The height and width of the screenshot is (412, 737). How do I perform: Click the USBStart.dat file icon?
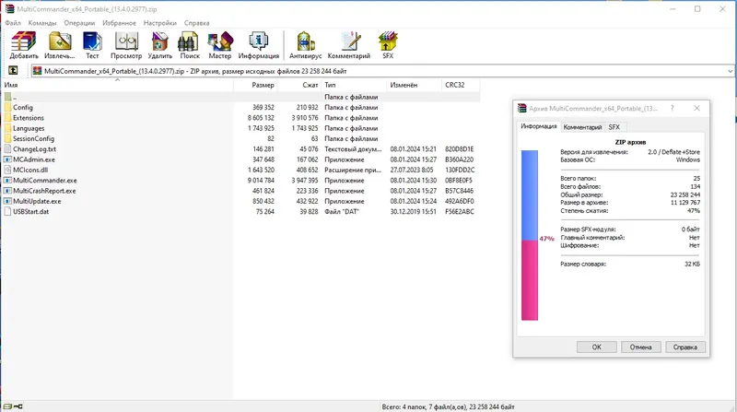point(8,212)
